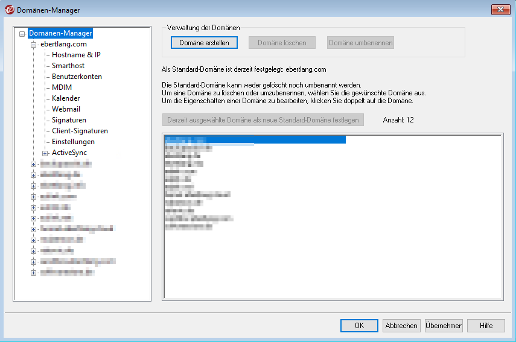Select Einstellungen under ebertlang.com
Image resolution: width=516 pixels, height=342 pixels.
[x=73, y=142]
